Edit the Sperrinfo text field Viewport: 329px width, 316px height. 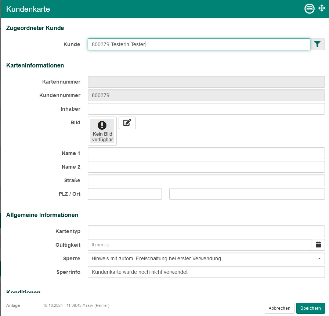point(206,272)
